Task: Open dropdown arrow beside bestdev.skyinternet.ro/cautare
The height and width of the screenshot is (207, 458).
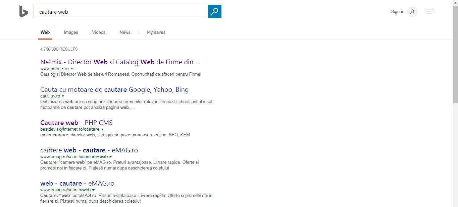Action: tap(102, 129)
